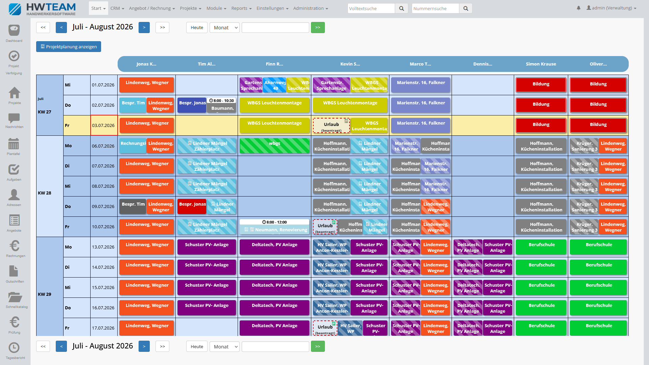
Task: Focus the Volltextsuche input field
Action: click(371, 8)
